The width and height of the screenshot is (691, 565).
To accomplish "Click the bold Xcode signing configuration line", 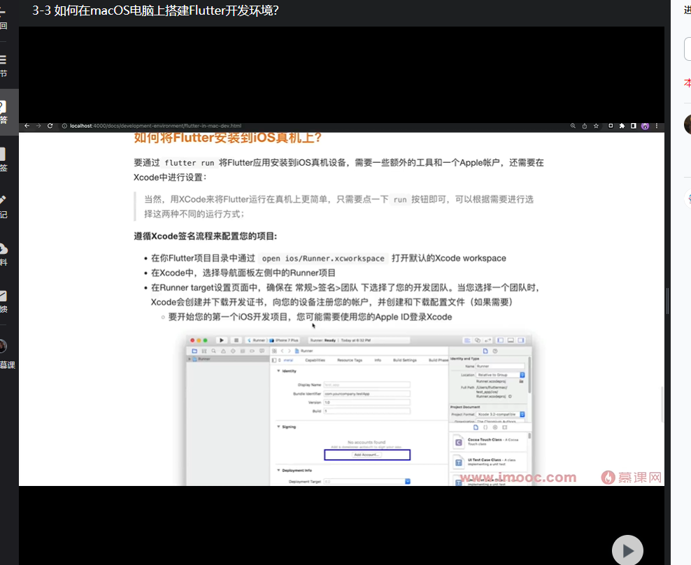I will point(206,236).
